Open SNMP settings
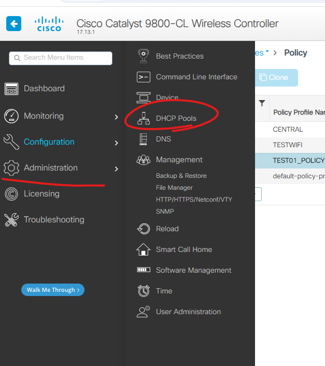This screenshot has height=366, width=325. 165,212
